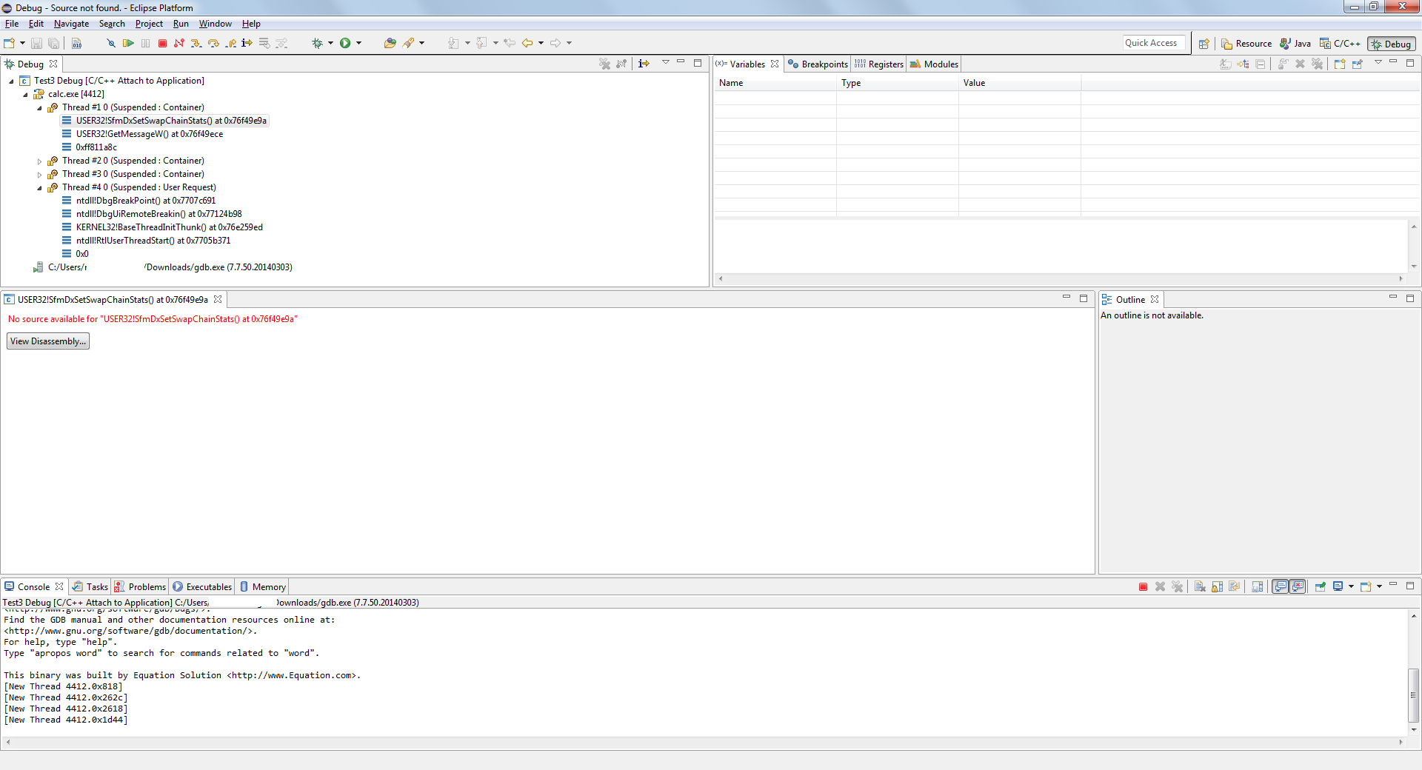Viewport: 1422px width, 770px height.
Task: Click the Terminate icon in Console toolbar
Action: (1143, 587)
